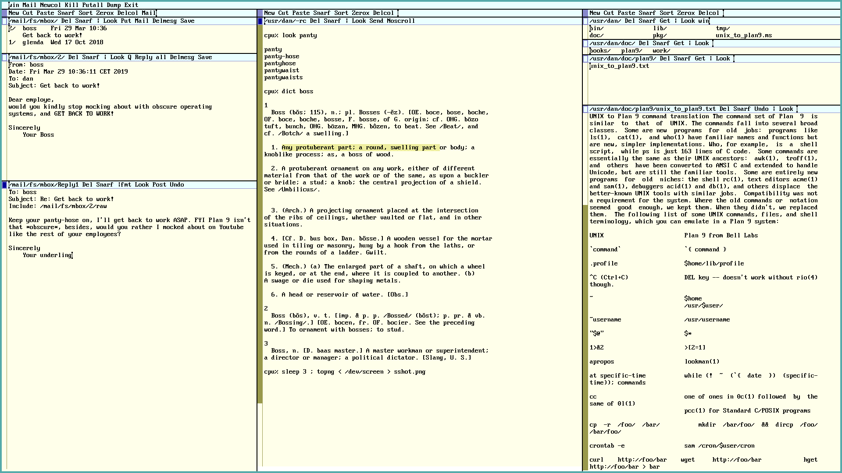Click the layout box of /usr/dan/-rc window
This screenshot has height=473, width=842.
tap(260, 21)
